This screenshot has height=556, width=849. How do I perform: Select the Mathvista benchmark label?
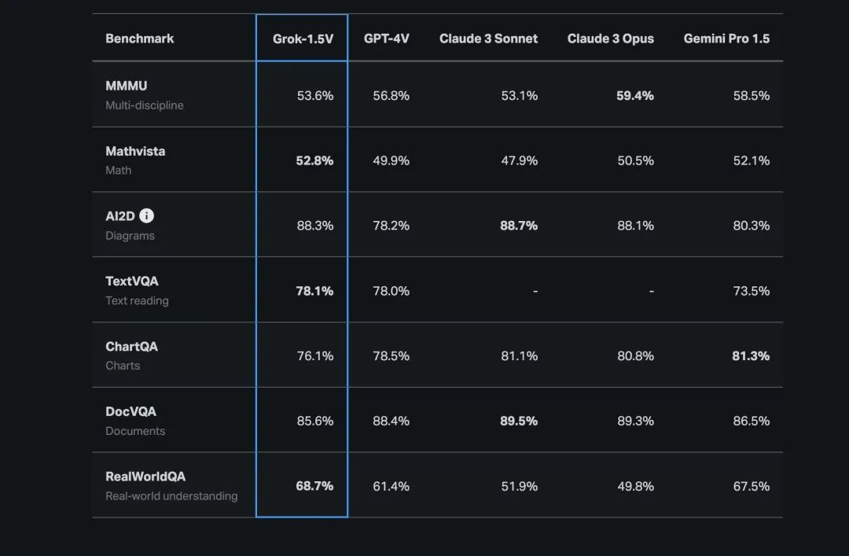[135, 151]
